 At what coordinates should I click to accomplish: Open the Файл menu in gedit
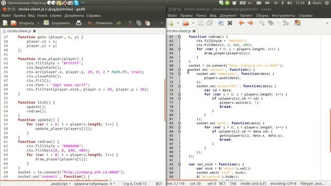(6, 16)
